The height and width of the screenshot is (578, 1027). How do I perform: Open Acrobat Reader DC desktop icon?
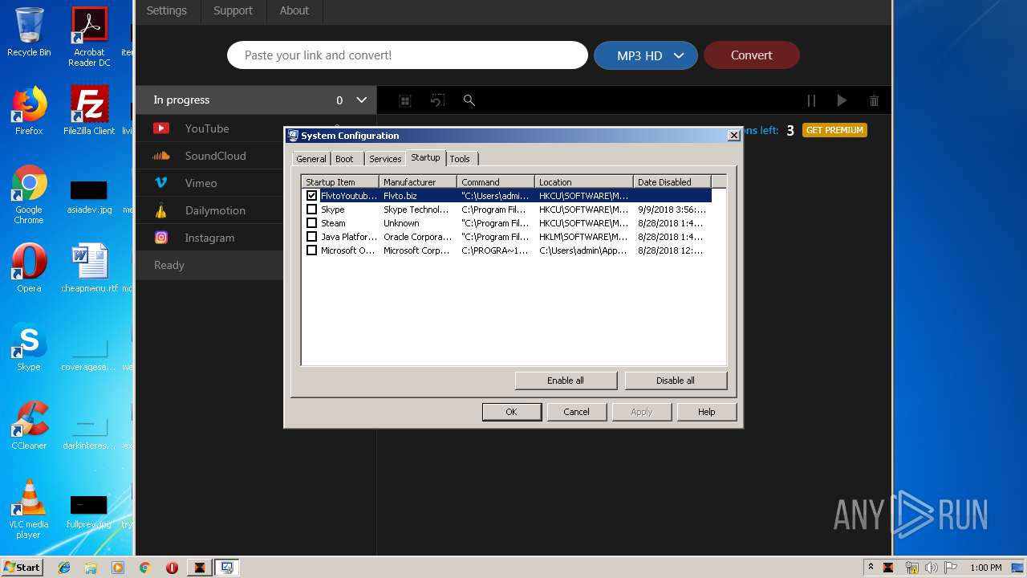(x=89, y=36)
